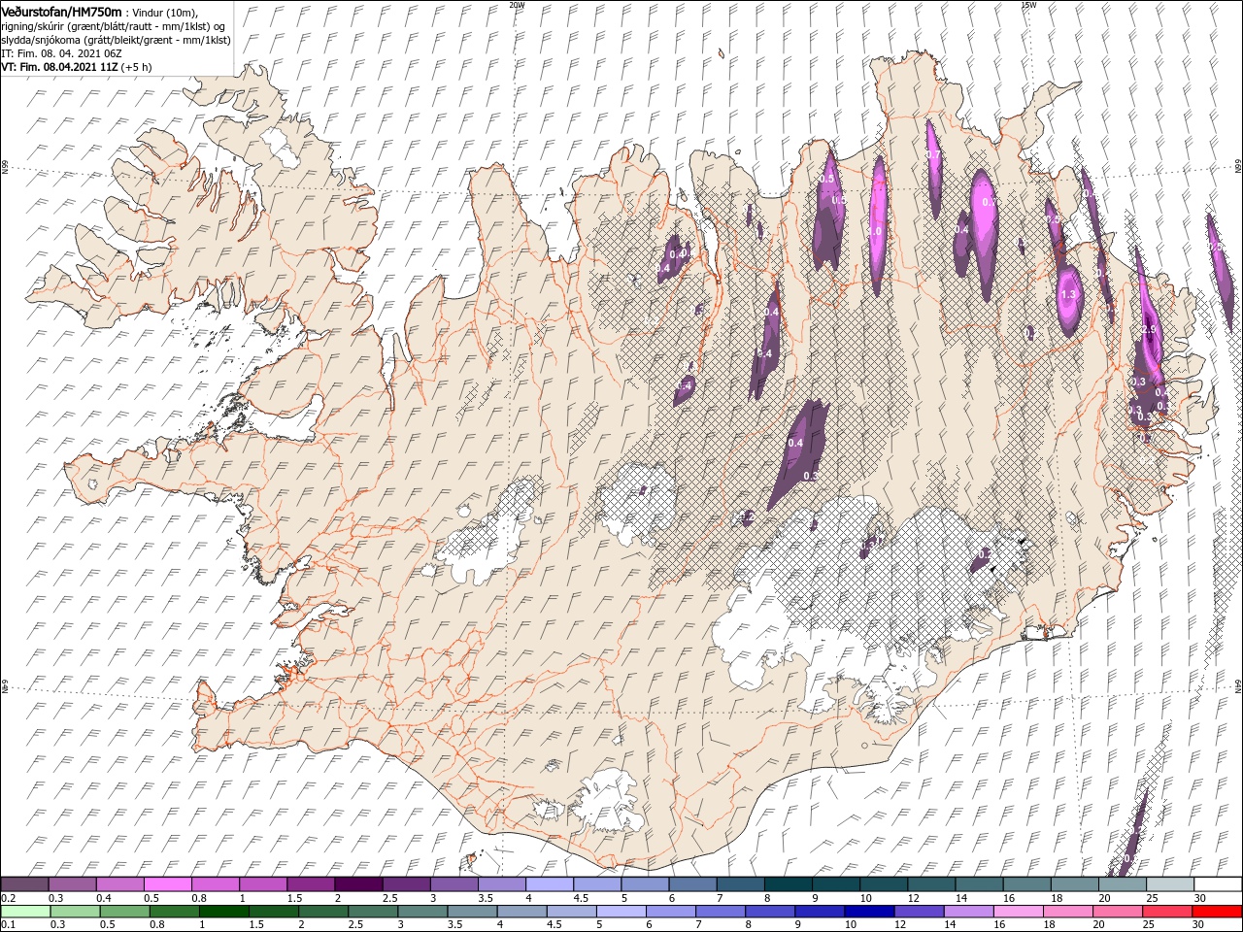This screenshot has width=1243, height=932.
Task: Pick the rain legend swatch starting at 2.5
Action: point(373,912)
